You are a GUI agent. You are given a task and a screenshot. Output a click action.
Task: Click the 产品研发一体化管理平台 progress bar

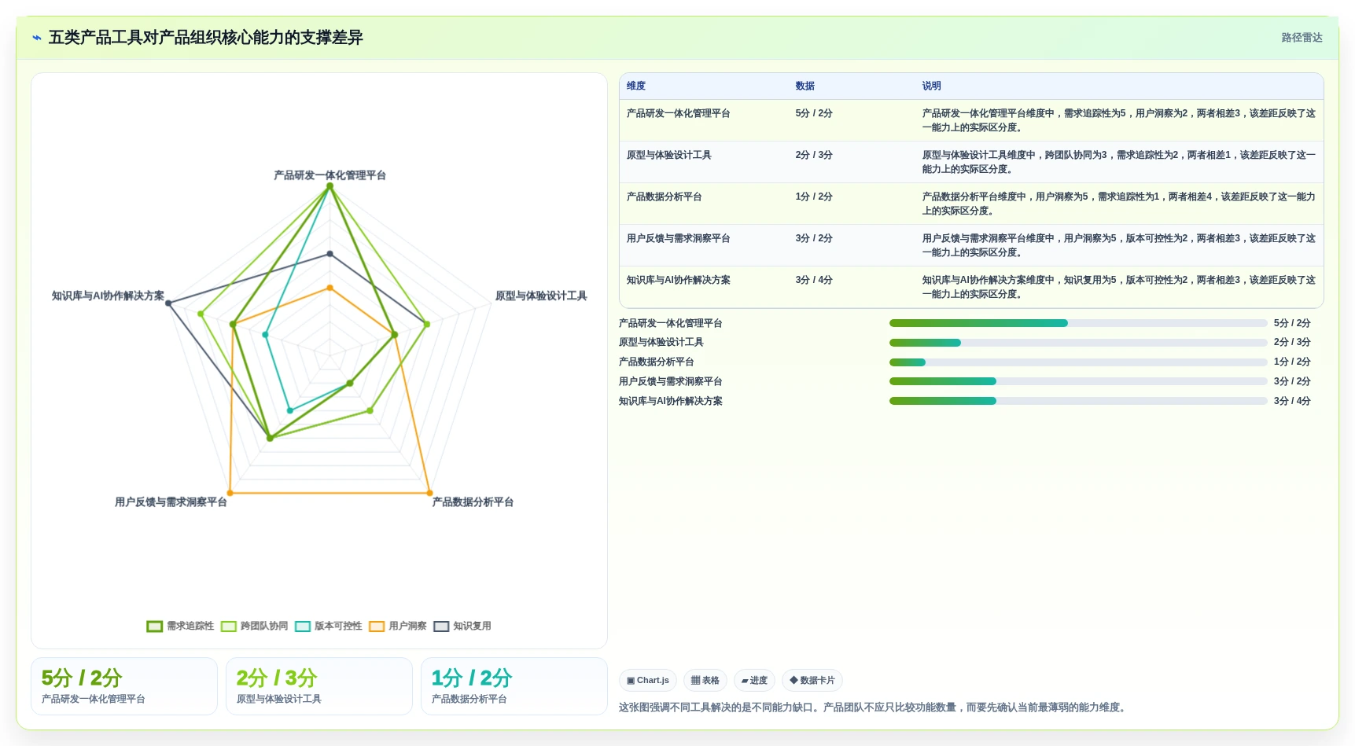pos(1078,323)
